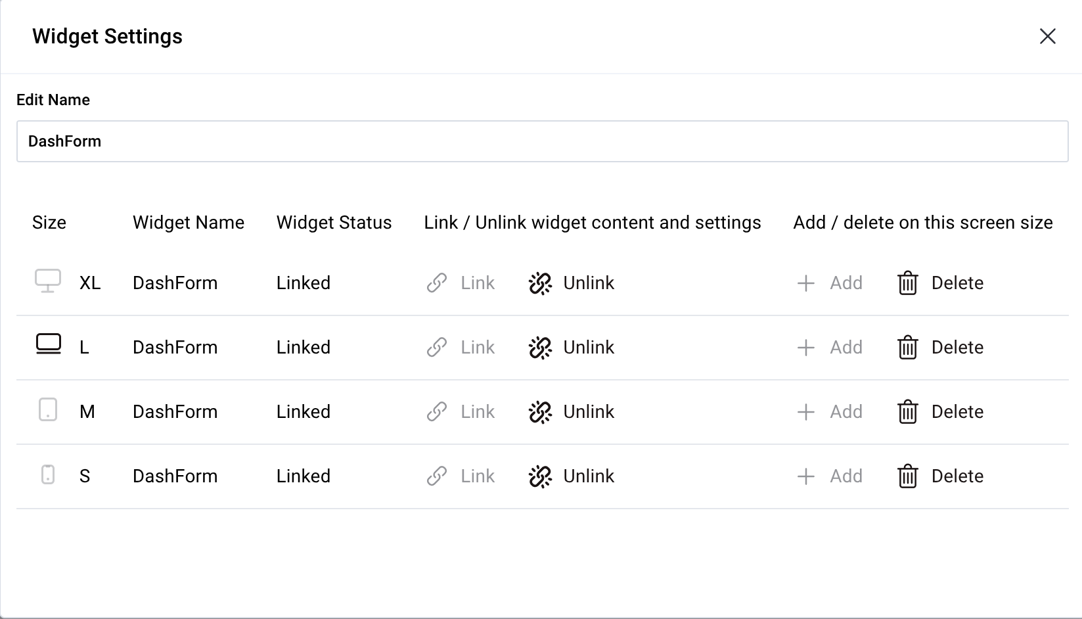Screen dimensions: 1082x619
Task: Click the Widget Name column header
Action: 189,222
